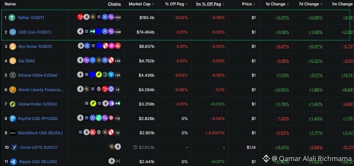
Task: Select the Ethena USDe logo icon
Action: pos(13,75)
